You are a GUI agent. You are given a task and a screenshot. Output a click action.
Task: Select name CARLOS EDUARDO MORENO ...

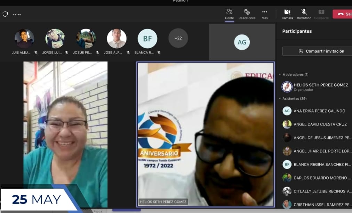point(322,178)
